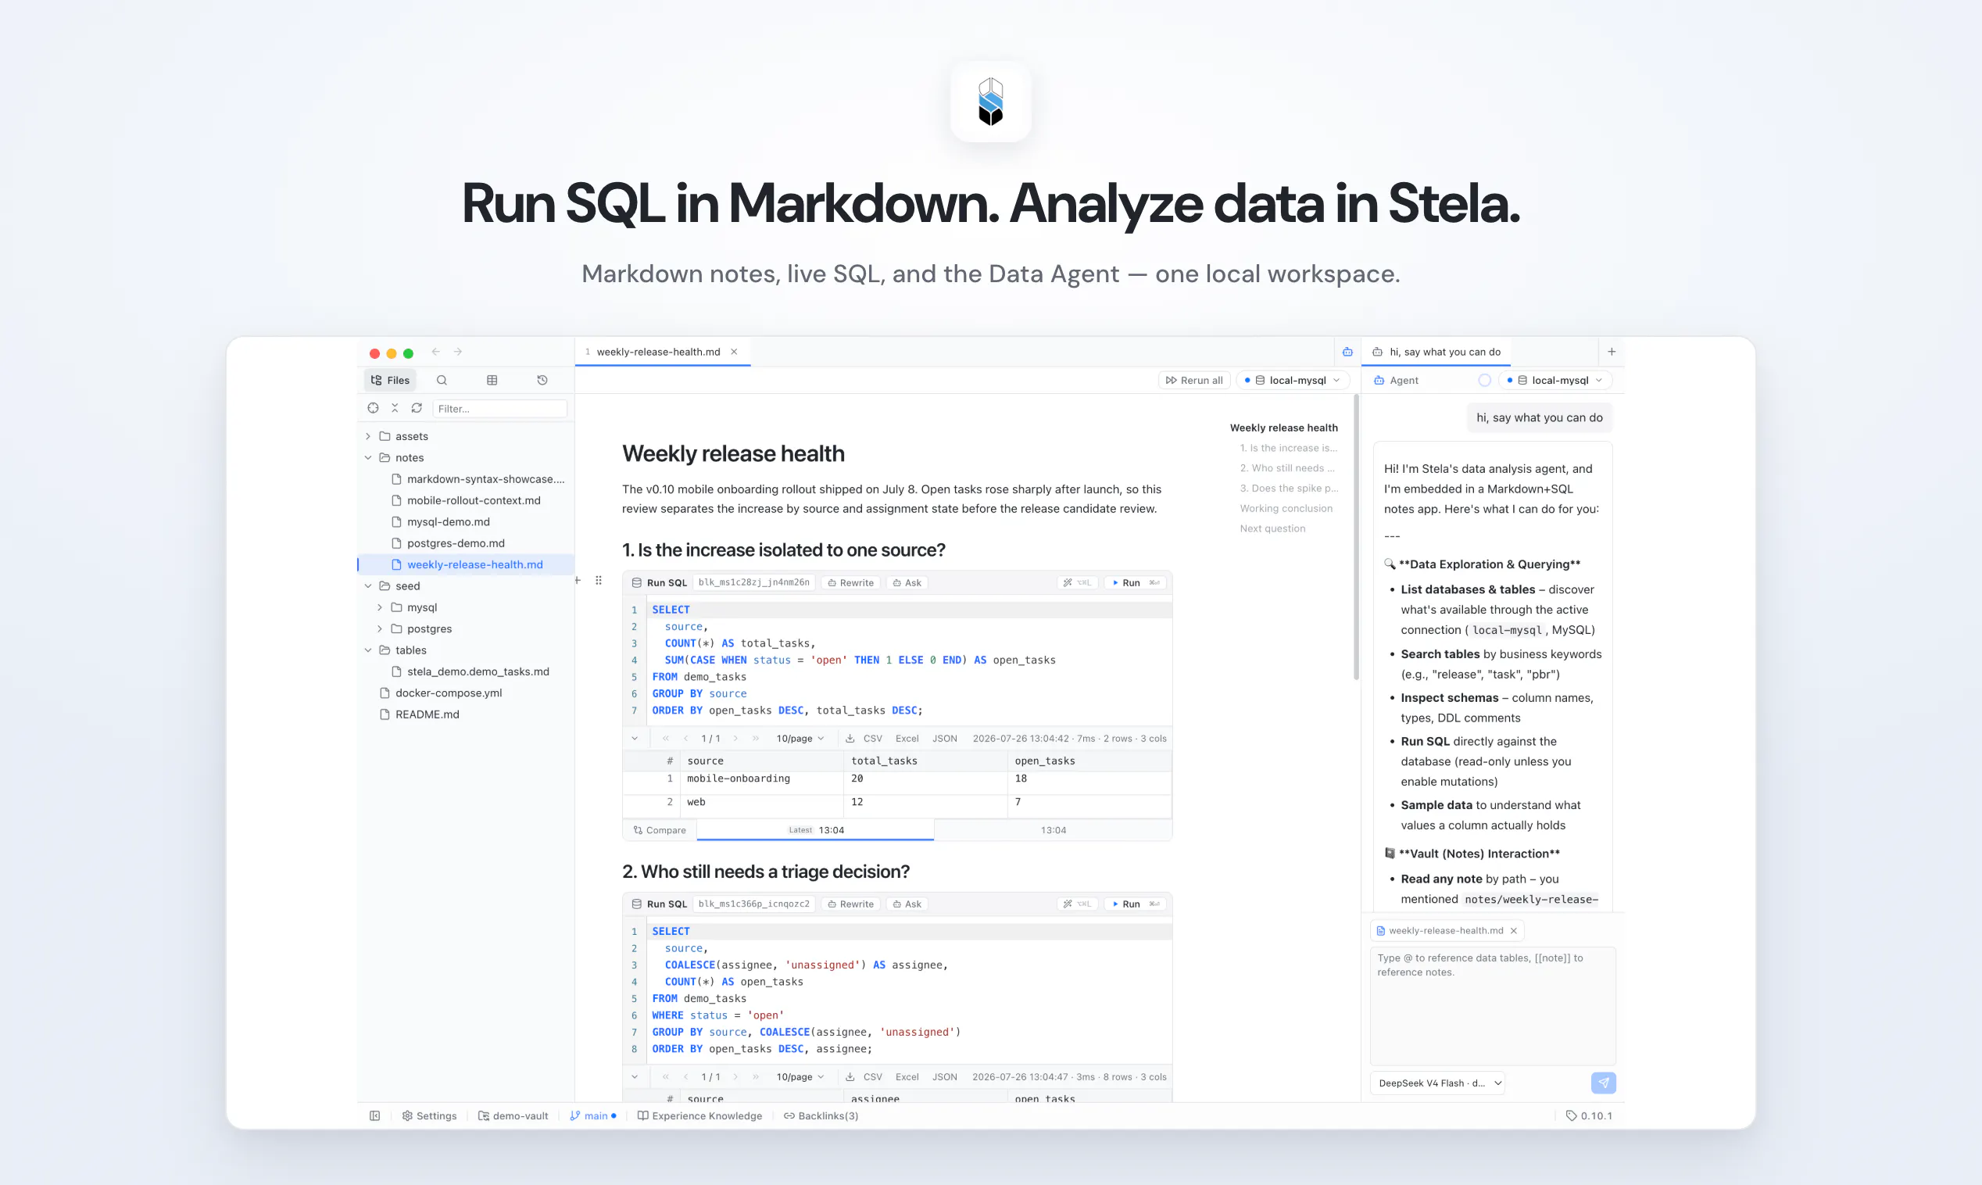
Task: Select the second 13:04 result tab
Action: coord(1053,829)
